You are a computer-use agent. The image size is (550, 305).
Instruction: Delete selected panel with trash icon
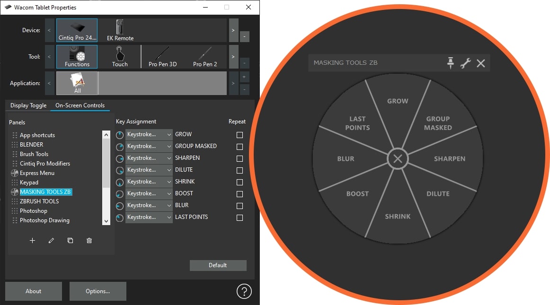(x=89, y=241)
